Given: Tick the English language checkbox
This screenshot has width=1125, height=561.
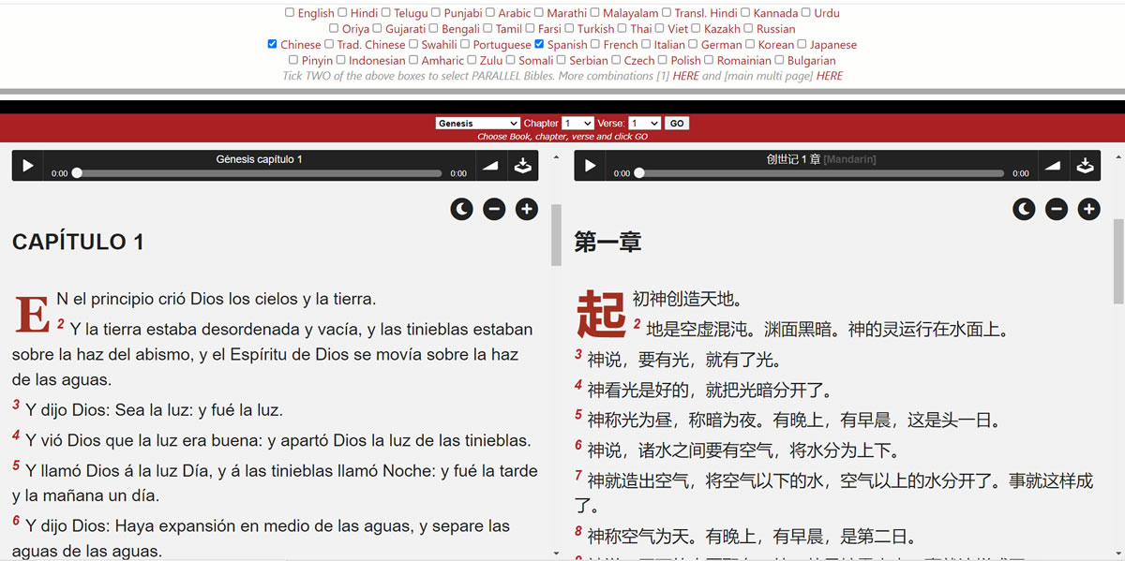Looking at the screenshot, I should click(x=290, y=13).
